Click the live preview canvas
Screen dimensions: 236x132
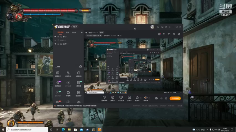click(x=133, y=66)
